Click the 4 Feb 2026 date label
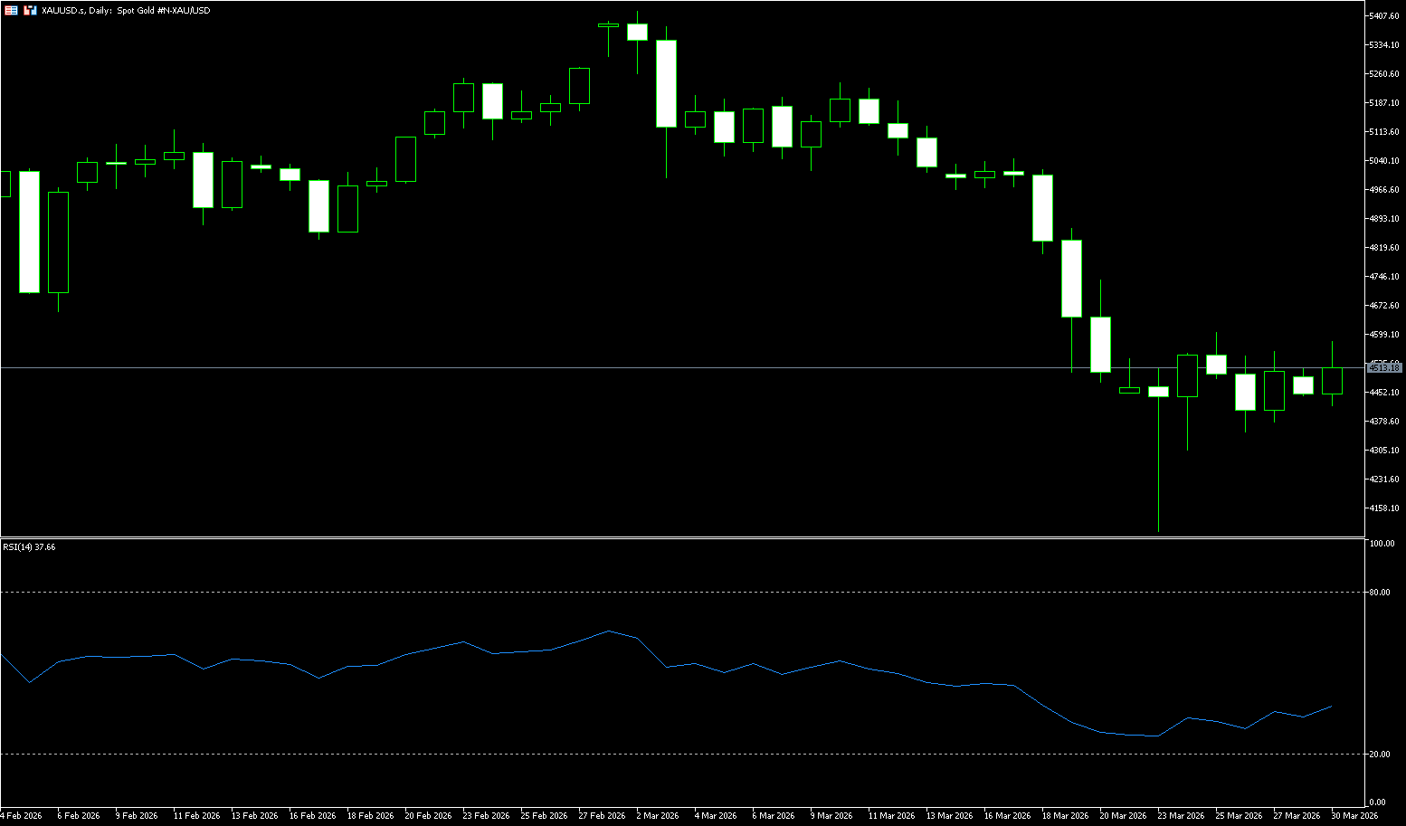The image size is (1406, 826). pos(21,816)
